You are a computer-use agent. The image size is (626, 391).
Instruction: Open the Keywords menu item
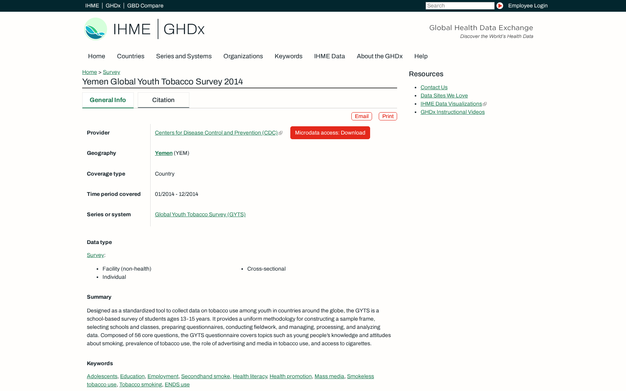(288, 56)
